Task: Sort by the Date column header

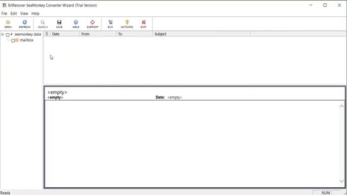Action: 65,34
